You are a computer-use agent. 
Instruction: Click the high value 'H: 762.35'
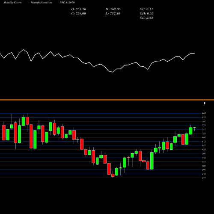coord(113,9)
